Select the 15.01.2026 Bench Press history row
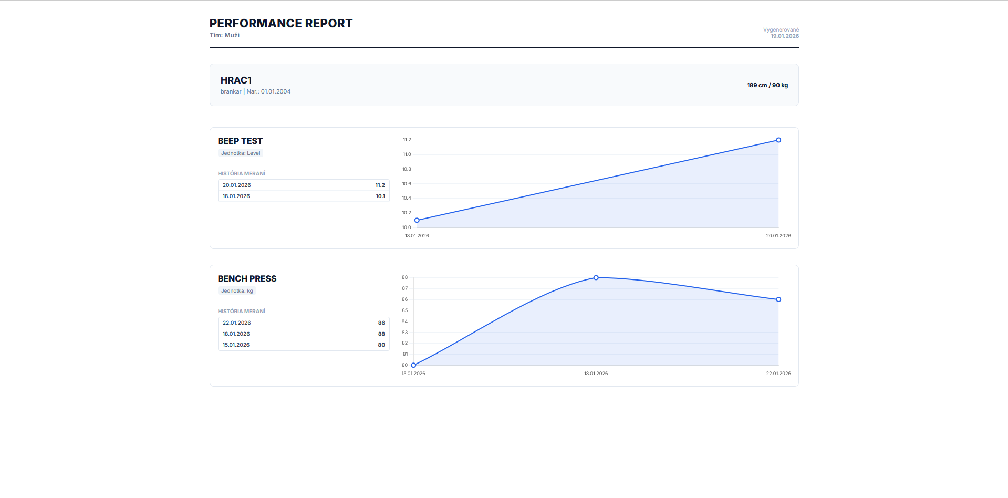This screenshot has width=1008, height=498. tap(303, 345)
